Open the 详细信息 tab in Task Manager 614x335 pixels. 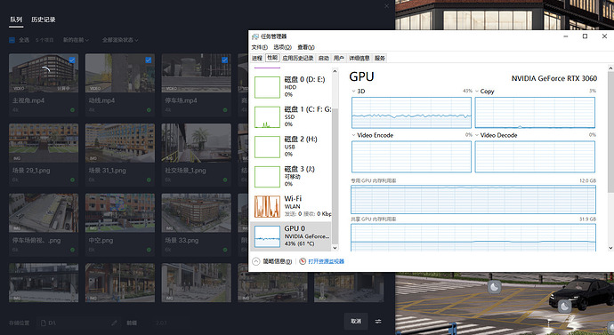(360, 59)
